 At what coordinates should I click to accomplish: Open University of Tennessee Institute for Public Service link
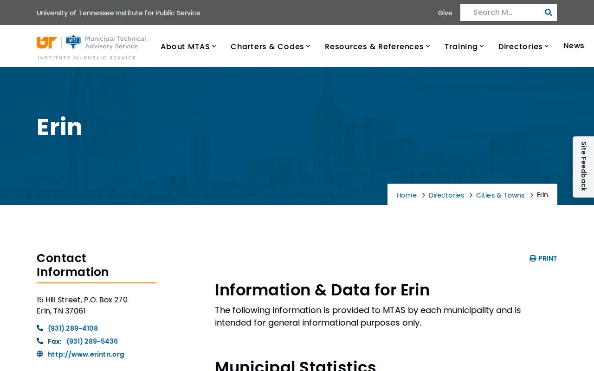(x=118, y=13)
